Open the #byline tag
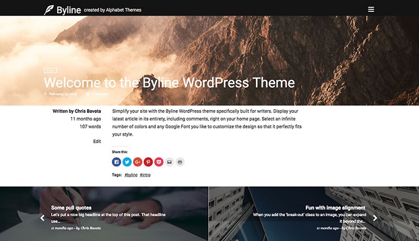 (131, 175)
